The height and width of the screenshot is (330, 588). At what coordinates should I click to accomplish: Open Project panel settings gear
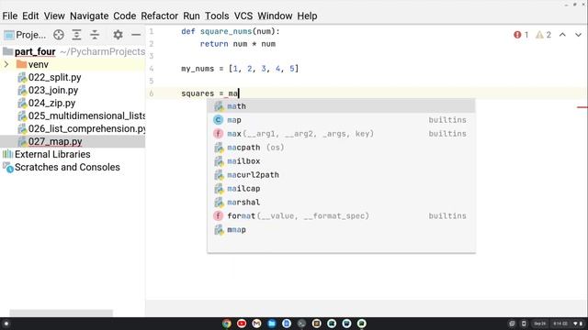[118, 35]
